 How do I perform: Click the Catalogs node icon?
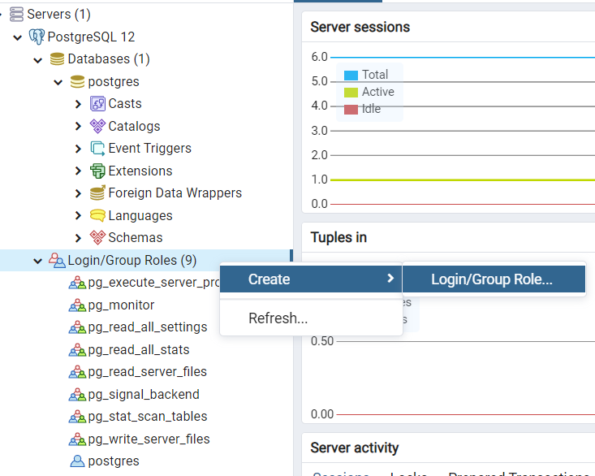97,126
